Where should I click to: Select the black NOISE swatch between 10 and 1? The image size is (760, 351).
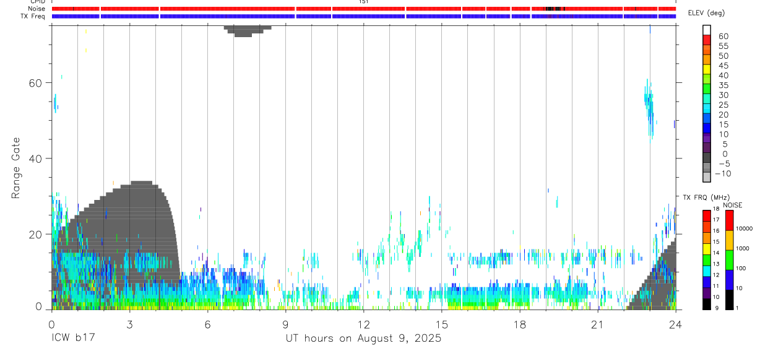tap(730, 300)
